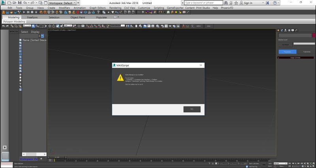Open the PhoenixFD menu
The width and height of the screenshot is (316, 168).
tap(227, 7)
